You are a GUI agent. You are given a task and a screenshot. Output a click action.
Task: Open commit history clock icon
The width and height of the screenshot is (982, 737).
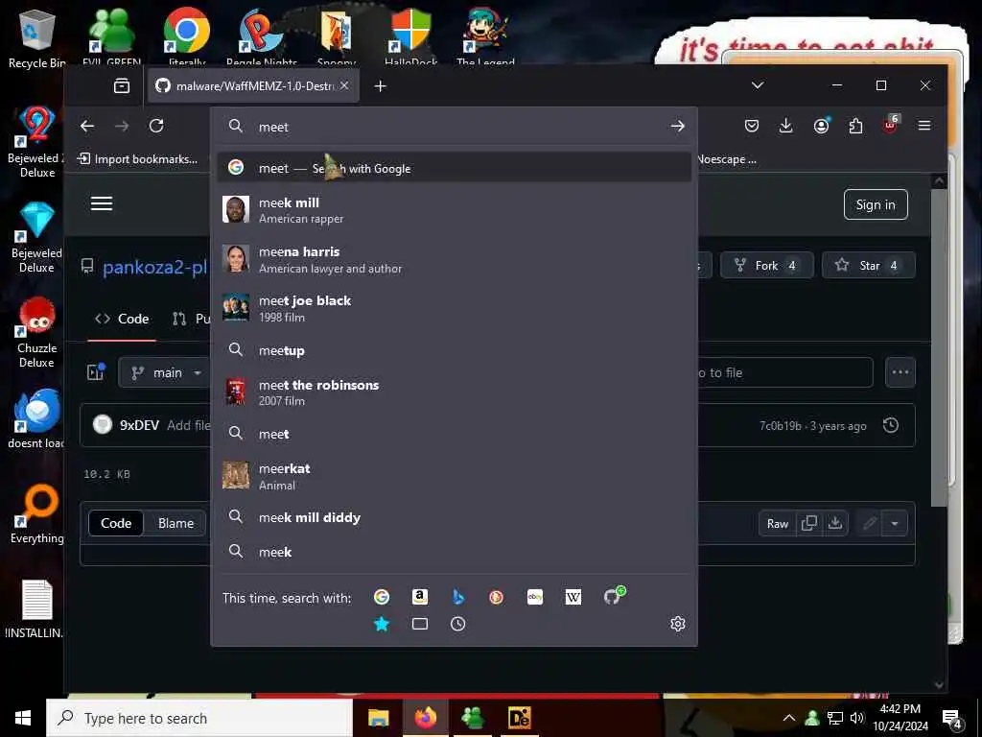[x=891, y=425]
